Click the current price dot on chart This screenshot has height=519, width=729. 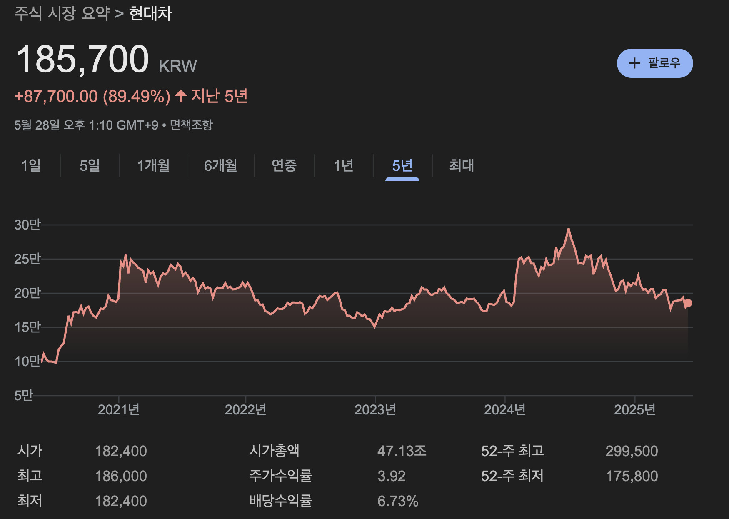click(688, 303)
